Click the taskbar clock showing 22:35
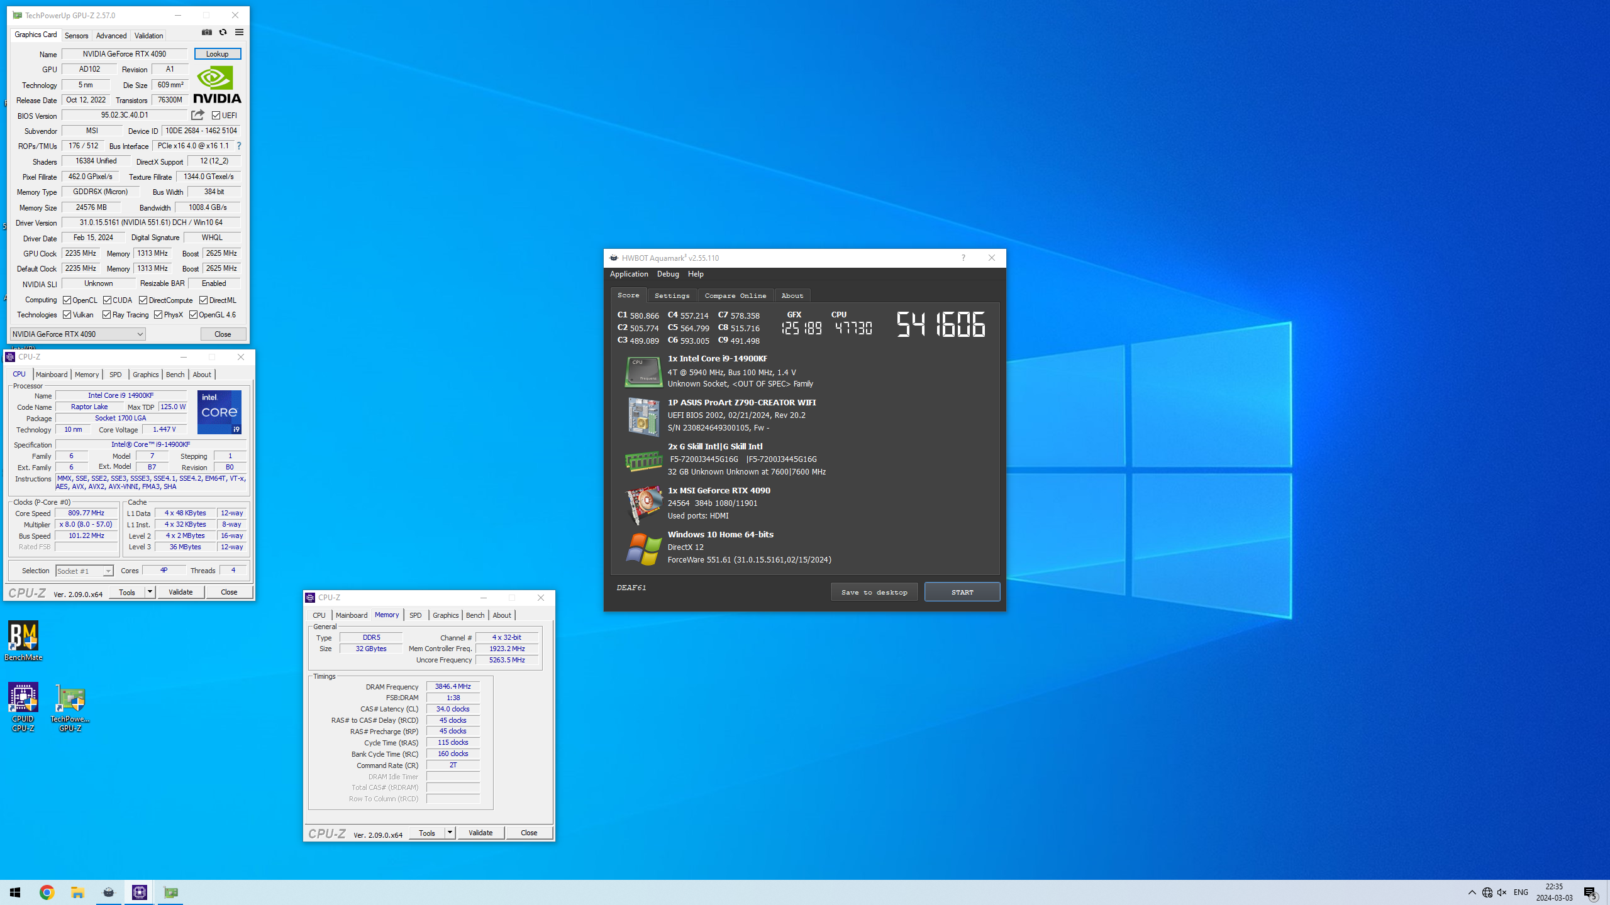Viewport: 1610px width, 905px height. point(1554,892)
